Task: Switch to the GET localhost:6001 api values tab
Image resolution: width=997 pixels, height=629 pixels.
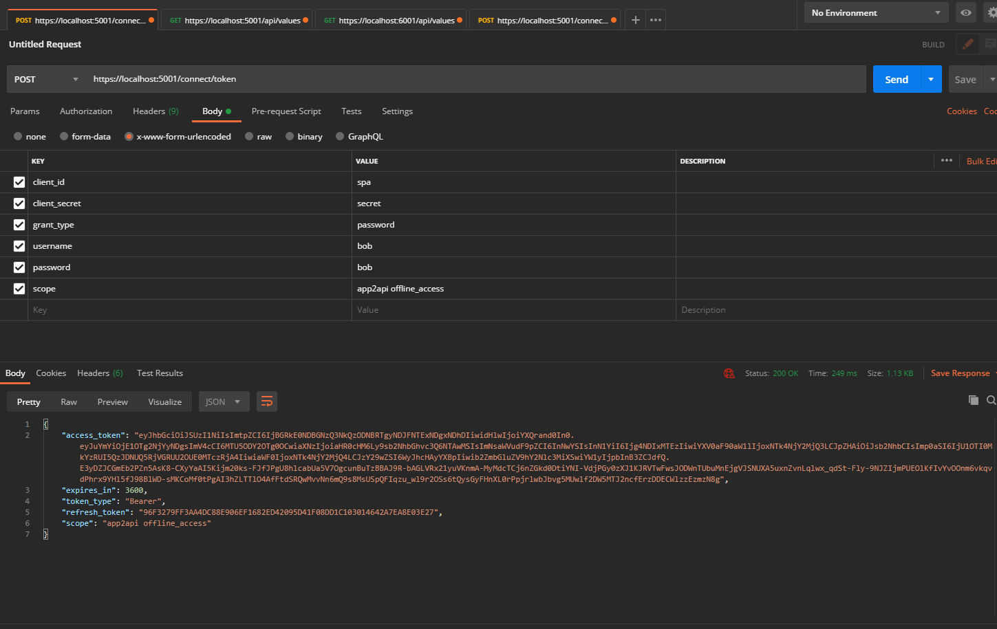Action: point(391,20)
